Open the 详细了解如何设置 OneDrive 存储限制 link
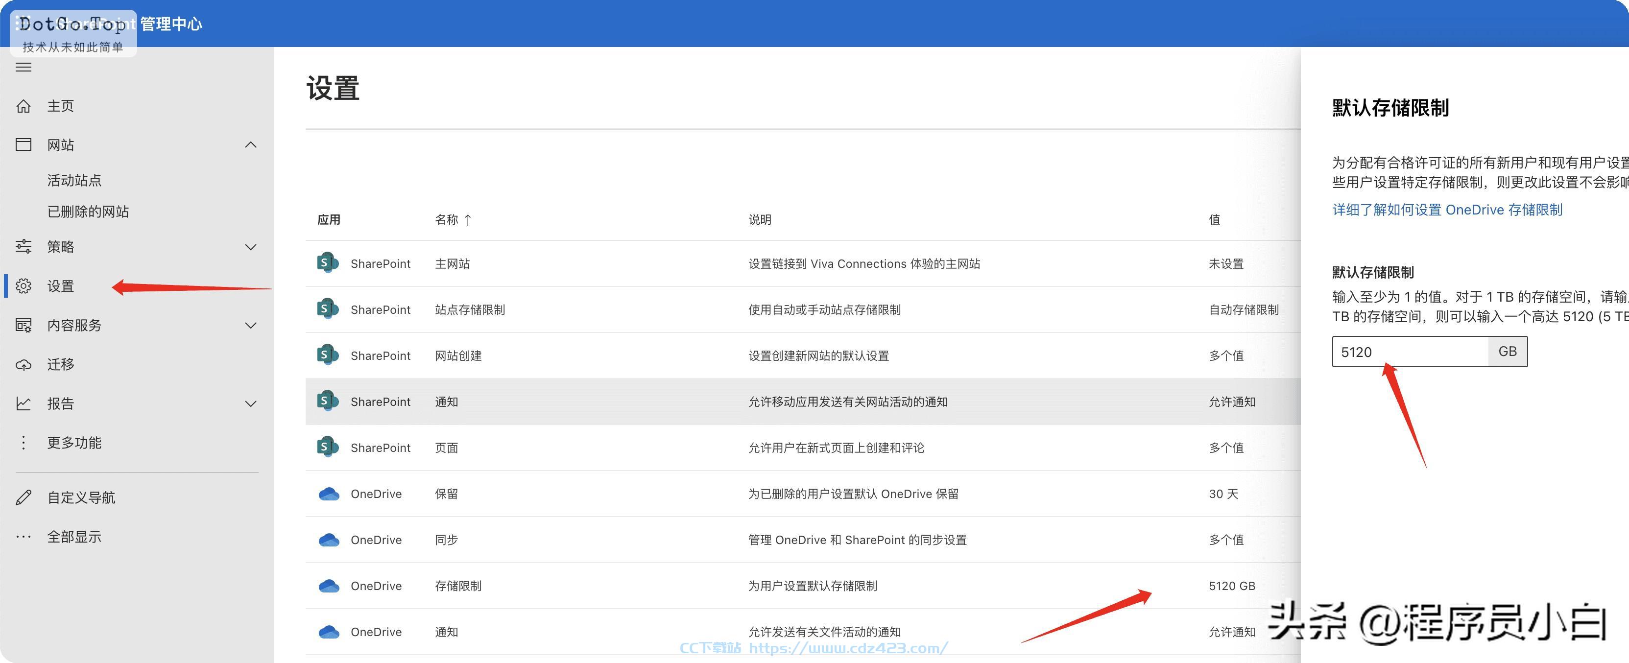Viewport: 1629px width, 663px height. pyautogui.click(x=1447, y=210)
